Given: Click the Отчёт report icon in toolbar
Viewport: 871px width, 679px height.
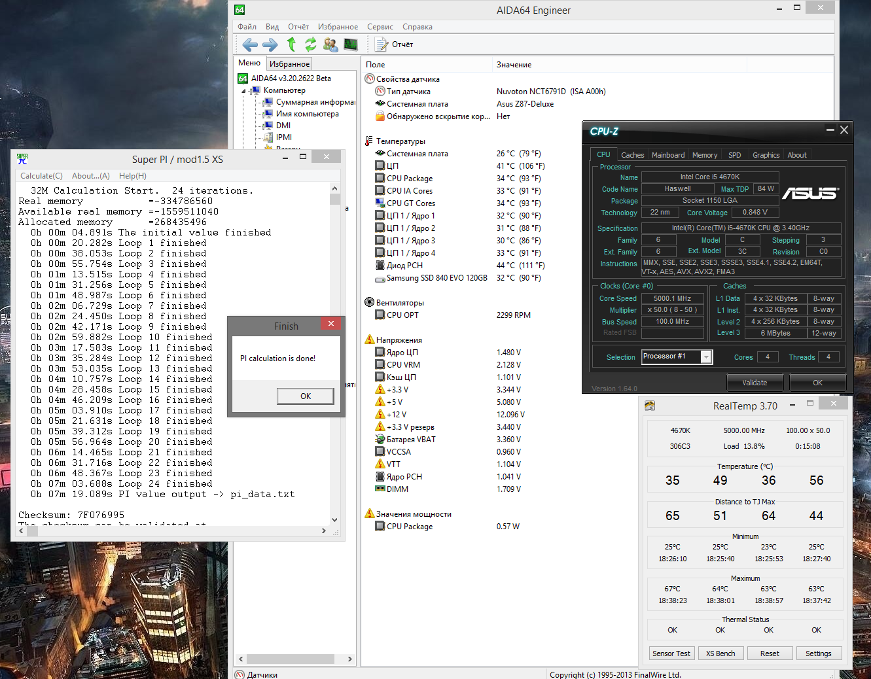Looking at the screenshot, I should click(382, 44).
